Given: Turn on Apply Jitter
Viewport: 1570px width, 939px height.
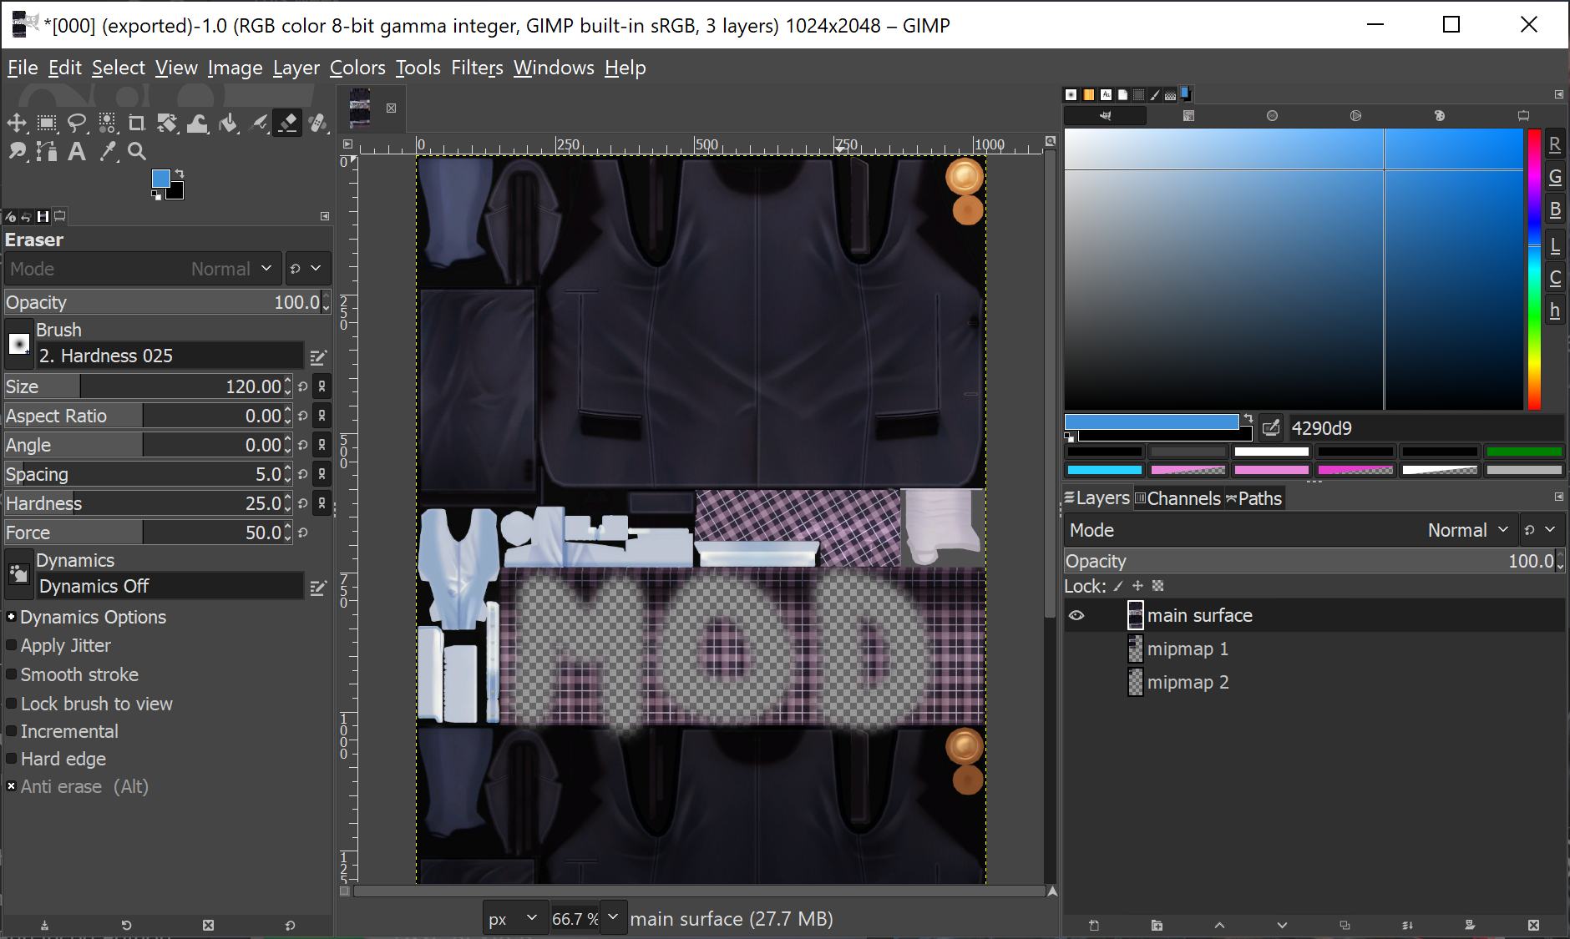Looking at the screenshot, I should (12, 645).
